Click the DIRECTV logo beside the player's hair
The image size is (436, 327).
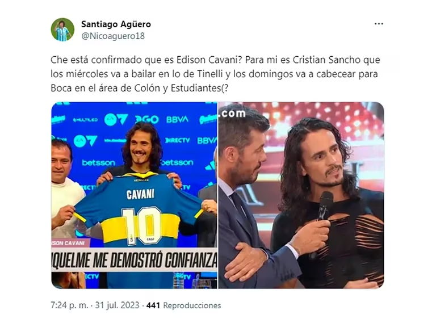[177, 140]
